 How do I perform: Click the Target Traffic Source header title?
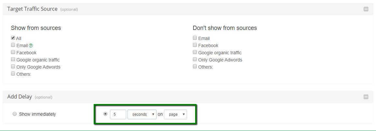pos(32,9)
